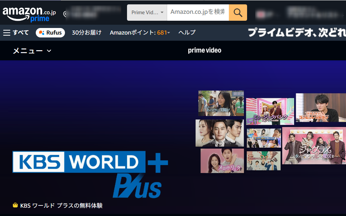346x216 pixels.
Task: Focus the Amazon.co.jp search field
Action: click(198, 12)
